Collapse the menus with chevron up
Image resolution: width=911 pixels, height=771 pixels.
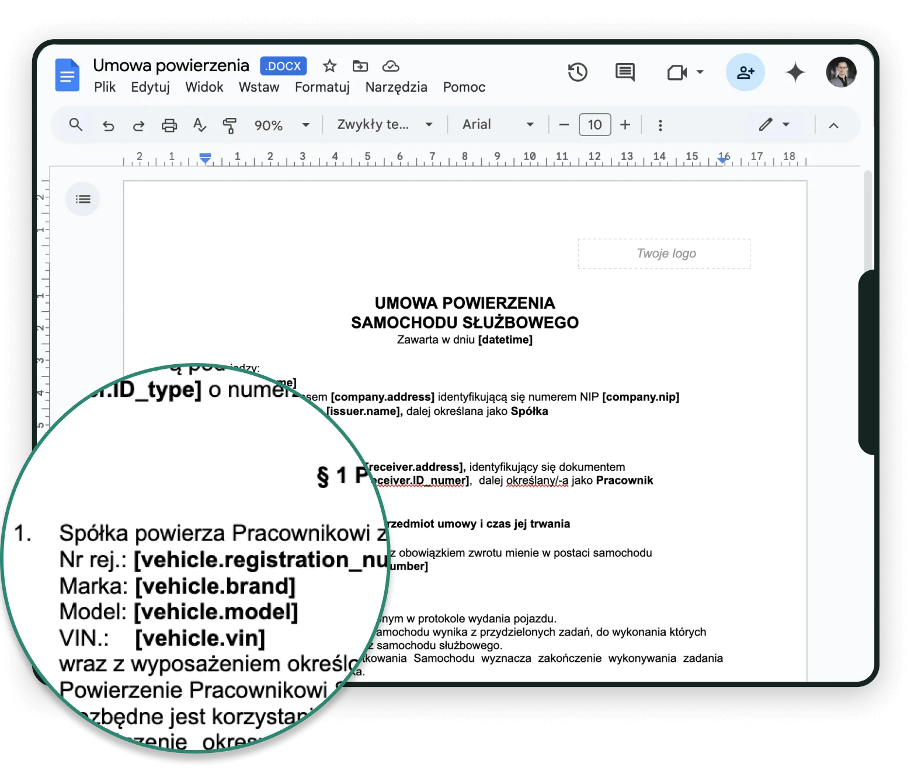834,125
